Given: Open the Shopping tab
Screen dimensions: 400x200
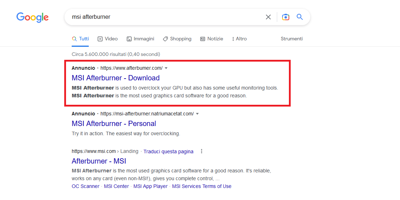Looking at the screenshot, I should [177, 39].
